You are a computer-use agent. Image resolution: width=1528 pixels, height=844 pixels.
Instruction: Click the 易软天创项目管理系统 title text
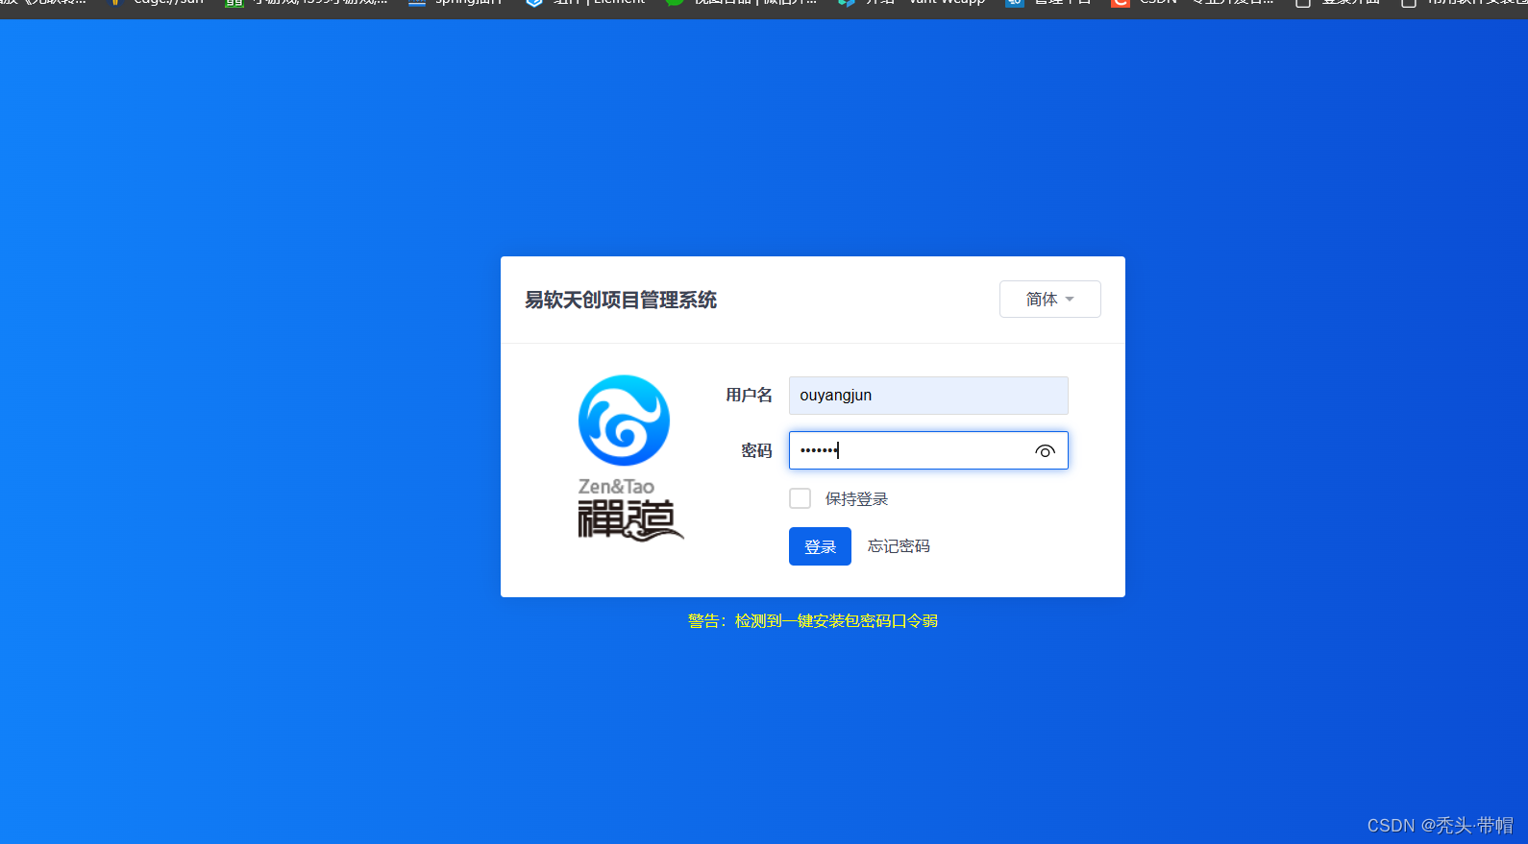click(x=621, y=300)
